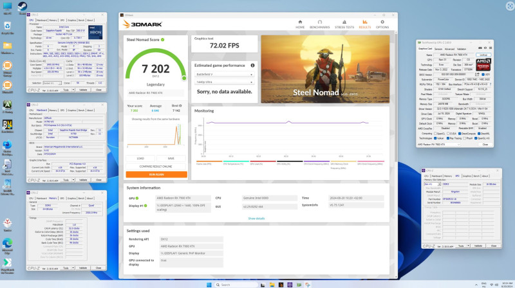Select Graphics tab in CPU-Z Mainboard window
The height and width of the screenshot is (288, 515).
[x=72, y=110]
